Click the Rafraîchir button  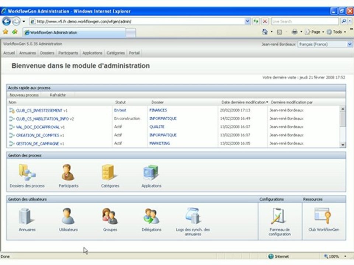pyautogui.click(x=58, y=95)
